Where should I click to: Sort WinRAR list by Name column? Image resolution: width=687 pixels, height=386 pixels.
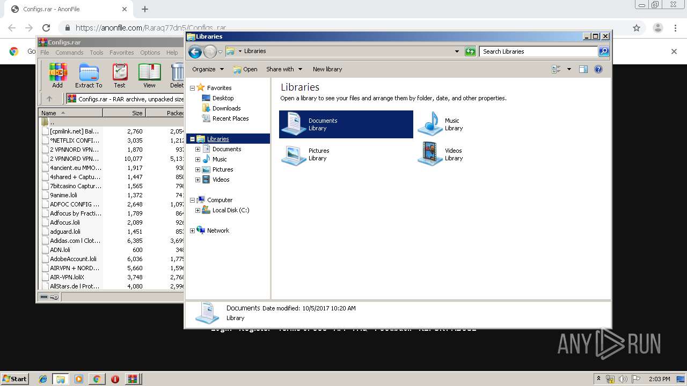pos(70,113)
